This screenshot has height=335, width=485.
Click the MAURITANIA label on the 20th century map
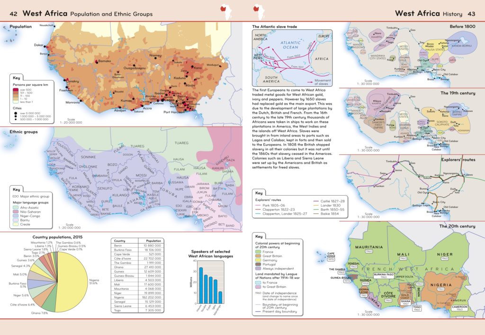point(369,247)
